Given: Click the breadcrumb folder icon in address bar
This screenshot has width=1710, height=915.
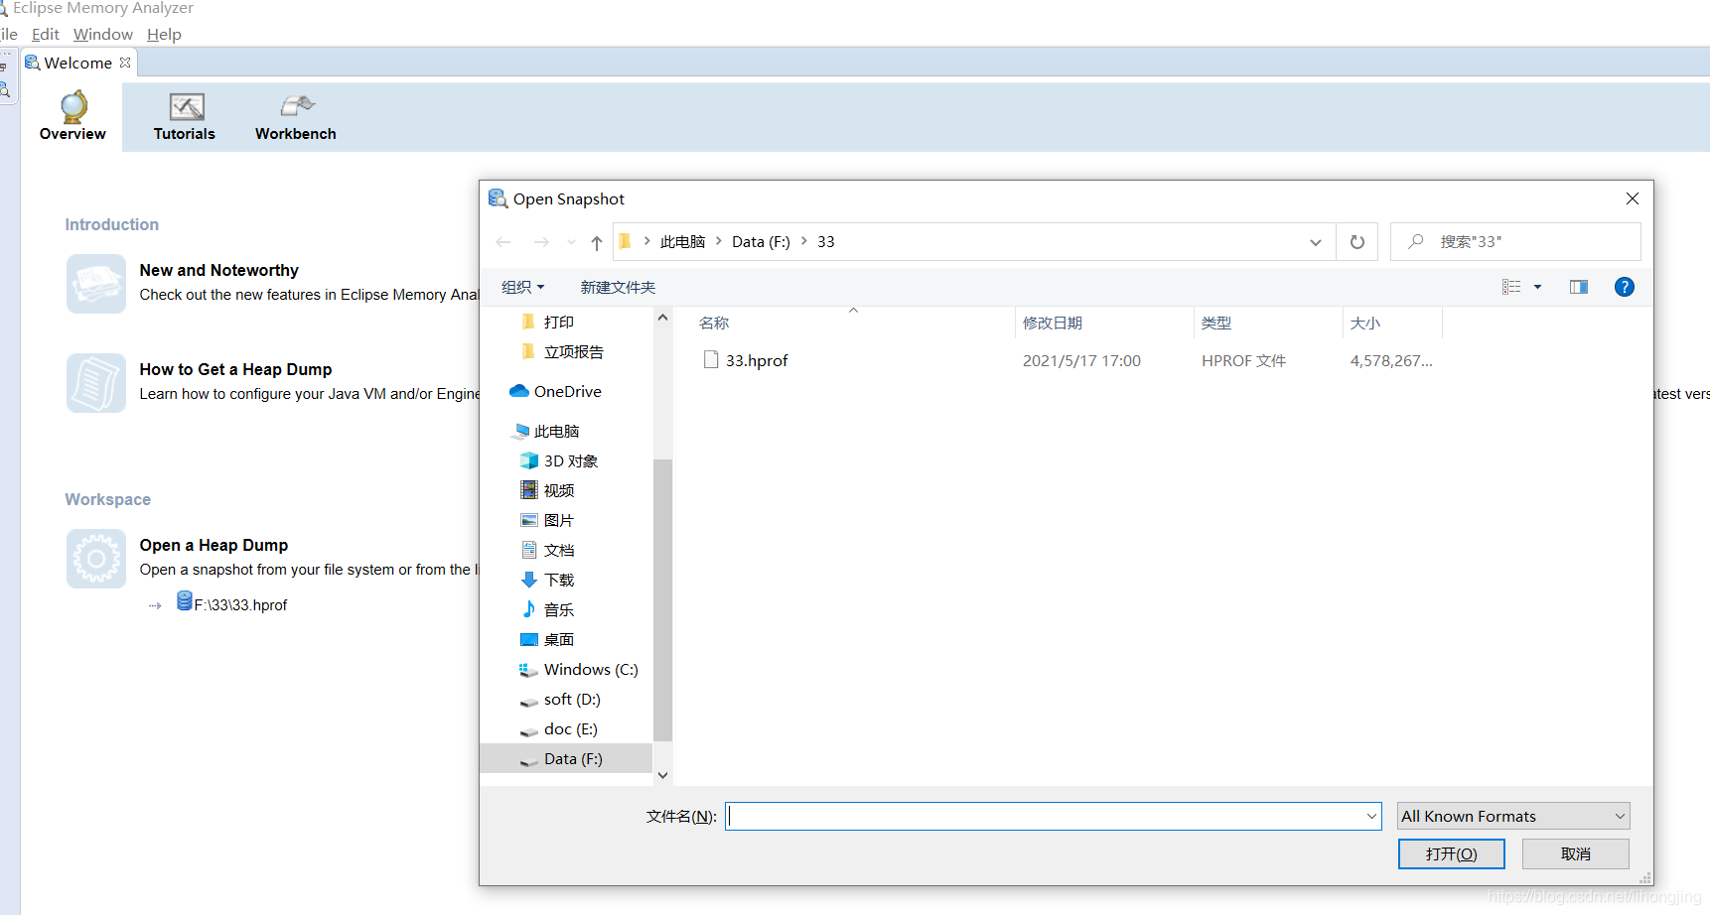Looking at the screenshot, I should 626,241.
